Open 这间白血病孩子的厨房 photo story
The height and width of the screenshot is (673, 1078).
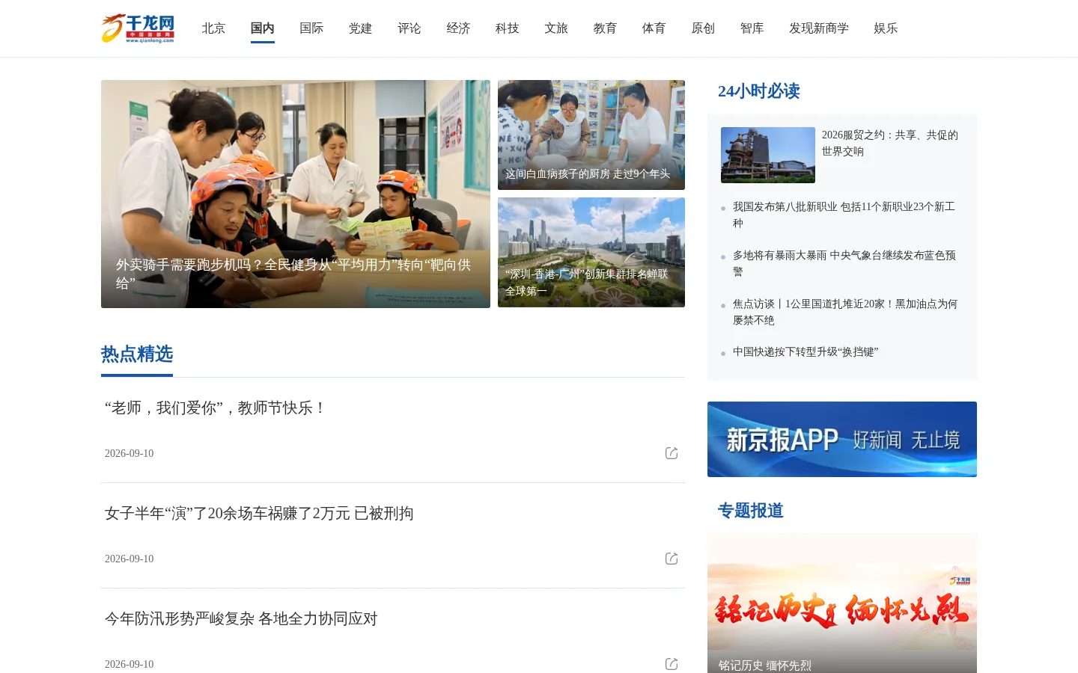(x=591, y=135)
